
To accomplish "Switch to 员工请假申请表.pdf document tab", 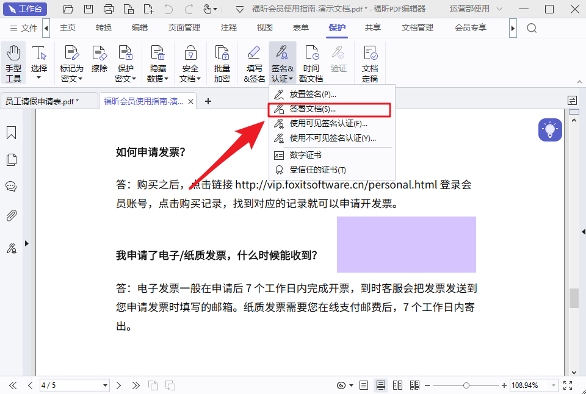I will (x=49, y=101).
